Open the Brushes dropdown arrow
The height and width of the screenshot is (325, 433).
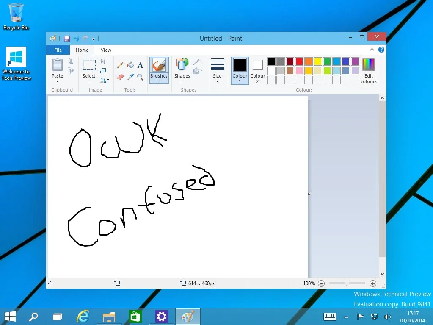tap(159, 81)
